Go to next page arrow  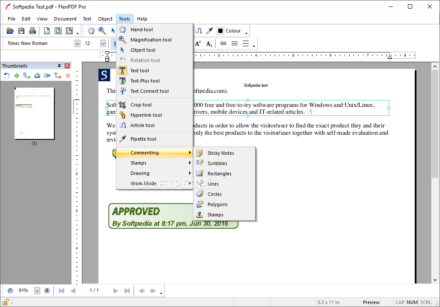coord(116,291)
